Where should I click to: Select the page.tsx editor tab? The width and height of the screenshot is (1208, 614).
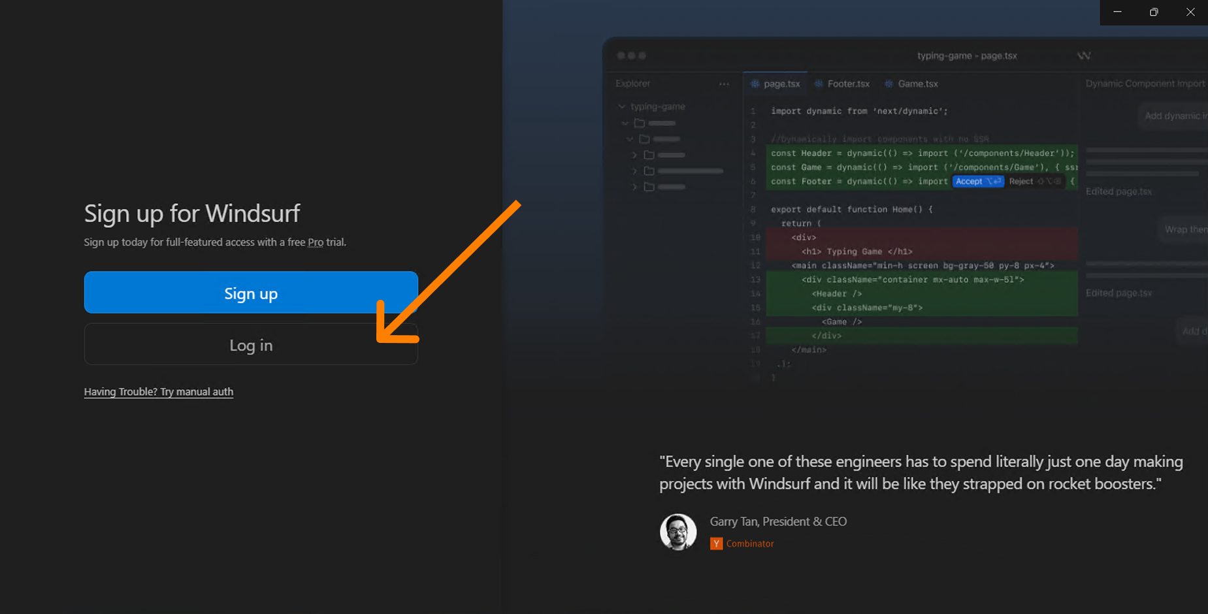tap(781, 84)
